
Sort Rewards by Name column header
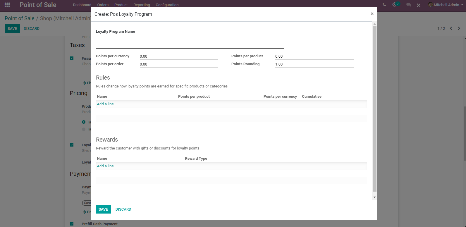click(102, 158)
